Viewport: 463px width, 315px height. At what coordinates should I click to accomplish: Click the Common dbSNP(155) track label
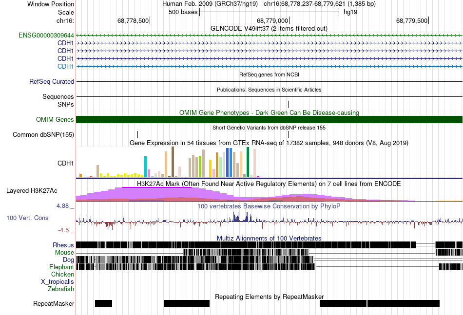pyautogui.click(x=43, y=135)
